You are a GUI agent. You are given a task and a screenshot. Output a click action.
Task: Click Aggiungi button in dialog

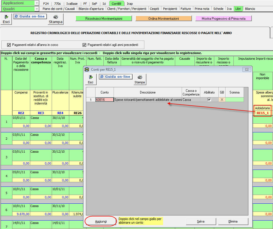101,221
